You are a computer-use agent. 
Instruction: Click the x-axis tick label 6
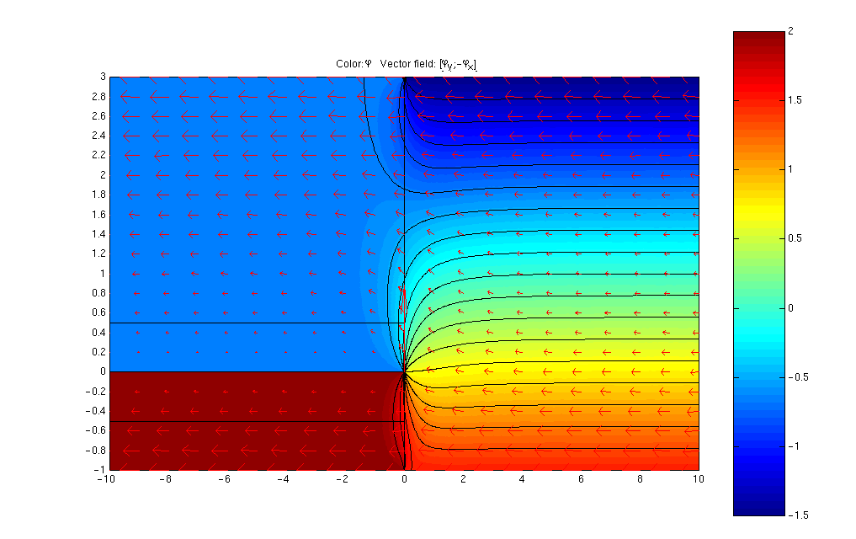581,479
